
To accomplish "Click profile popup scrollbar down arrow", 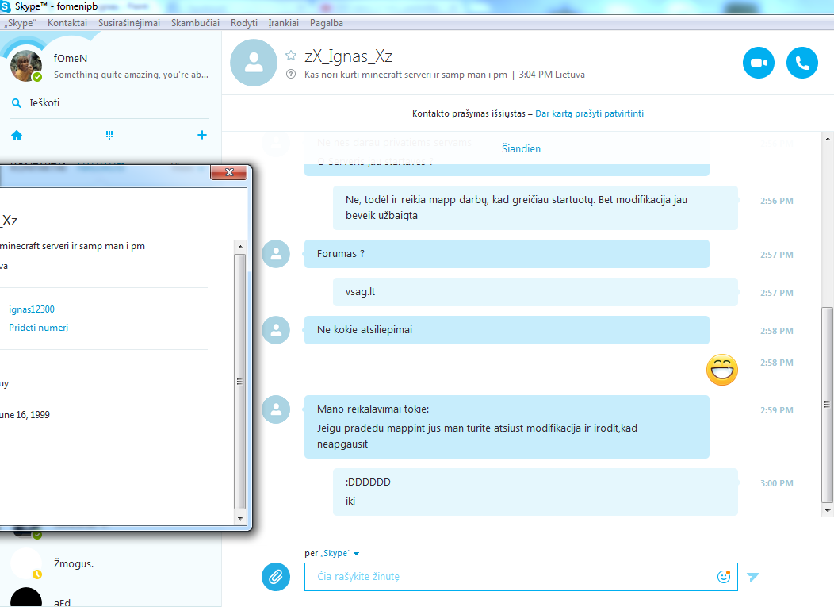I will pos(240,518).
